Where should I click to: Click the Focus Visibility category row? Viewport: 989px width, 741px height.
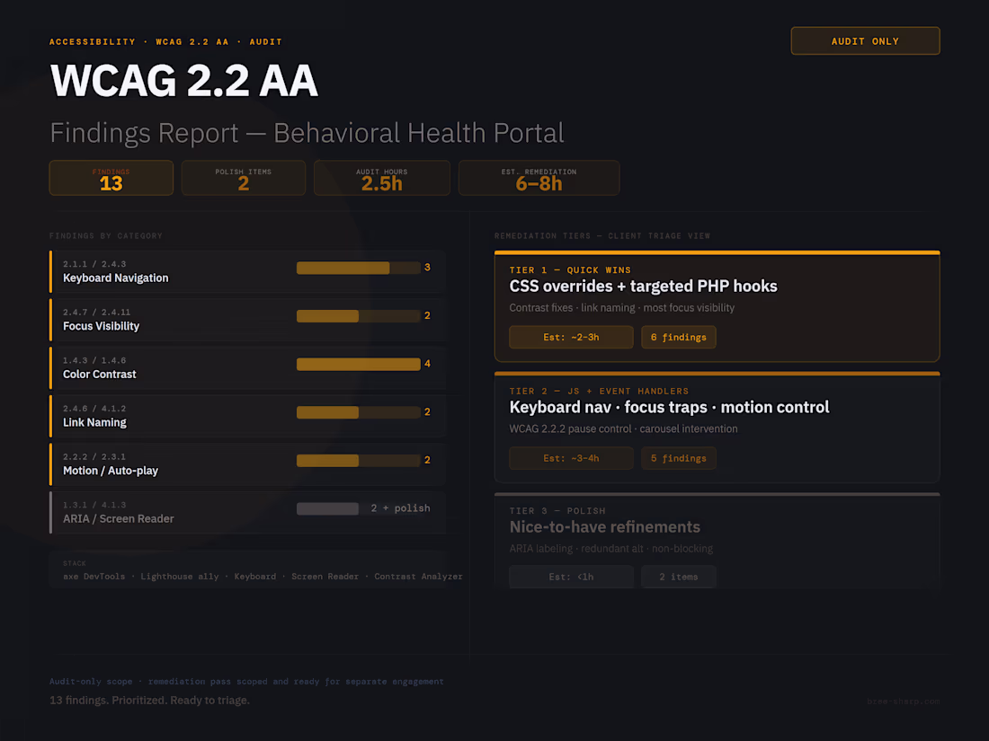click(248, 320)
